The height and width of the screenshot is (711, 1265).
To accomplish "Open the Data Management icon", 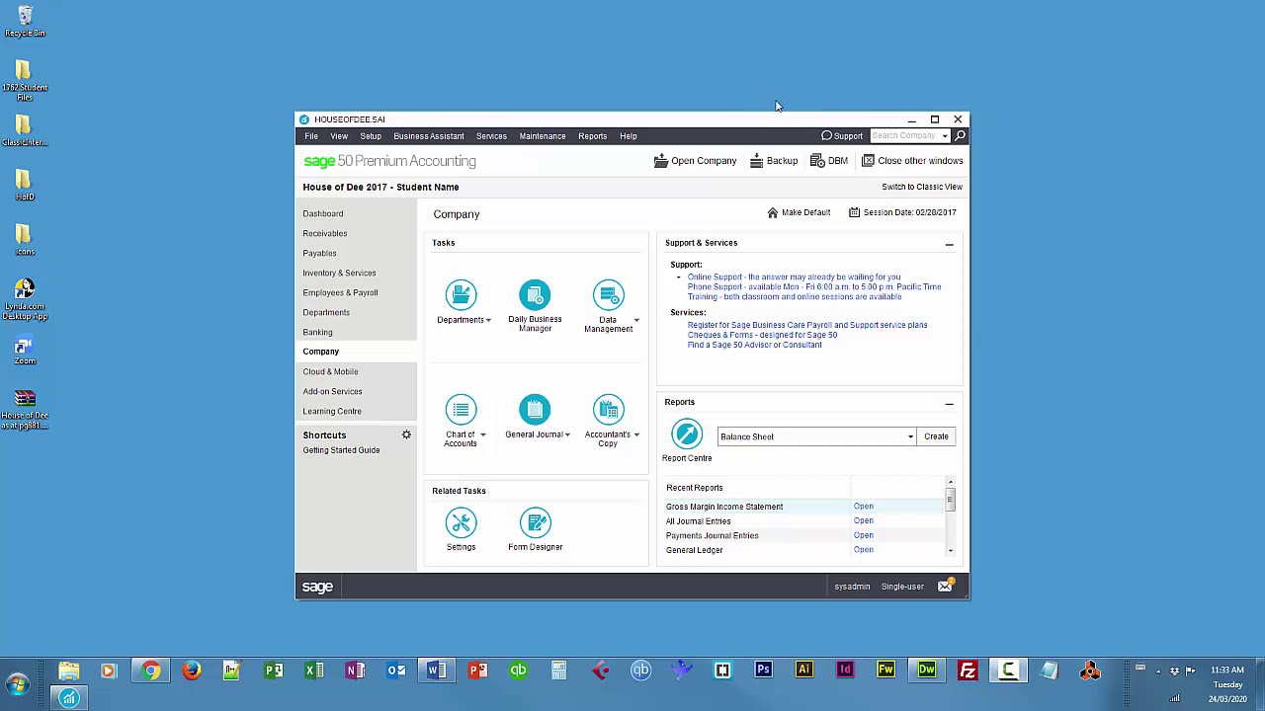I will tap(609, 295).
